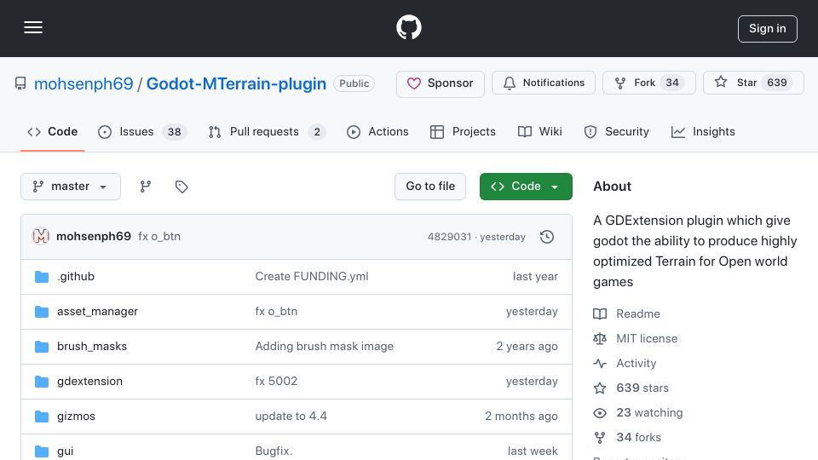Click the Sign in button
The image size is (818, 460).
pos(768,29)
